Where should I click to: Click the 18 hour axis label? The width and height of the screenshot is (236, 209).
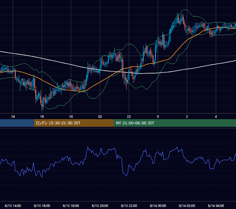(x=71, y=117)
